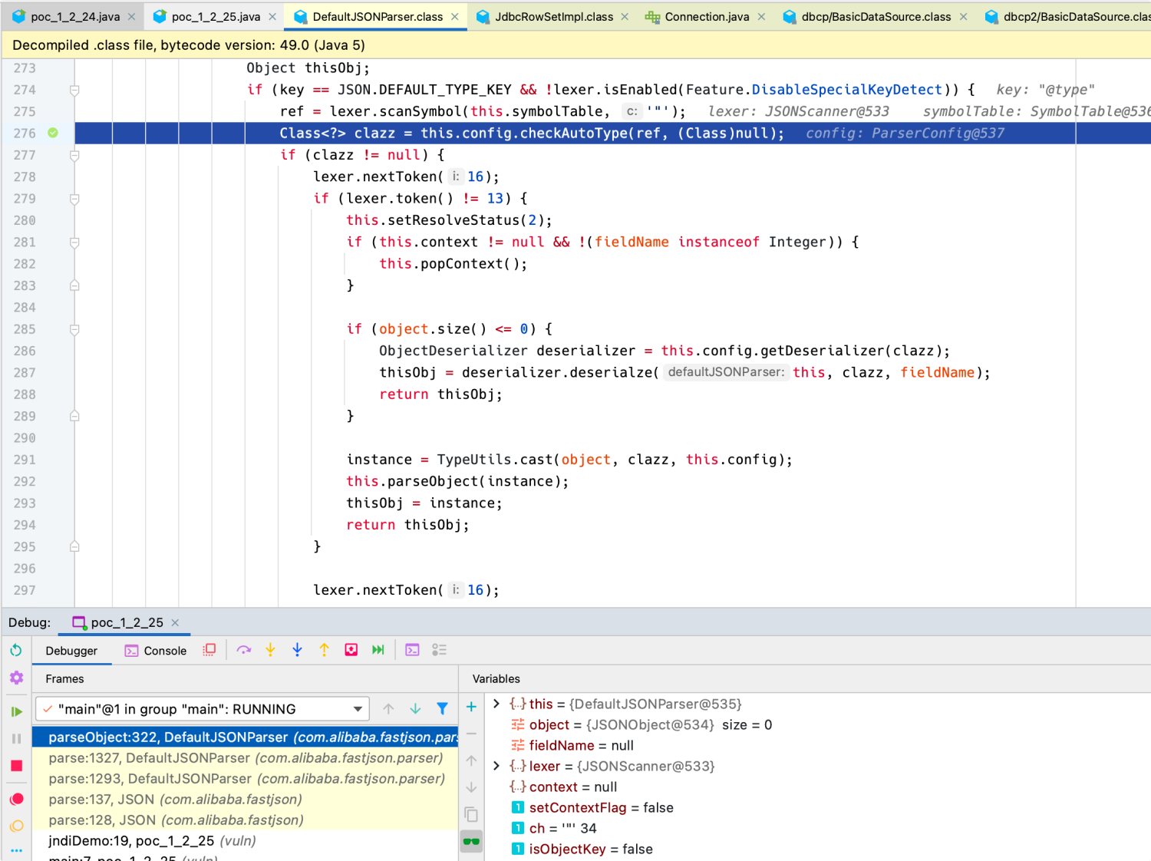Drop the current frame
Image resolution: width=1151 pixels, height=861 pixels.
coord(351,650)
